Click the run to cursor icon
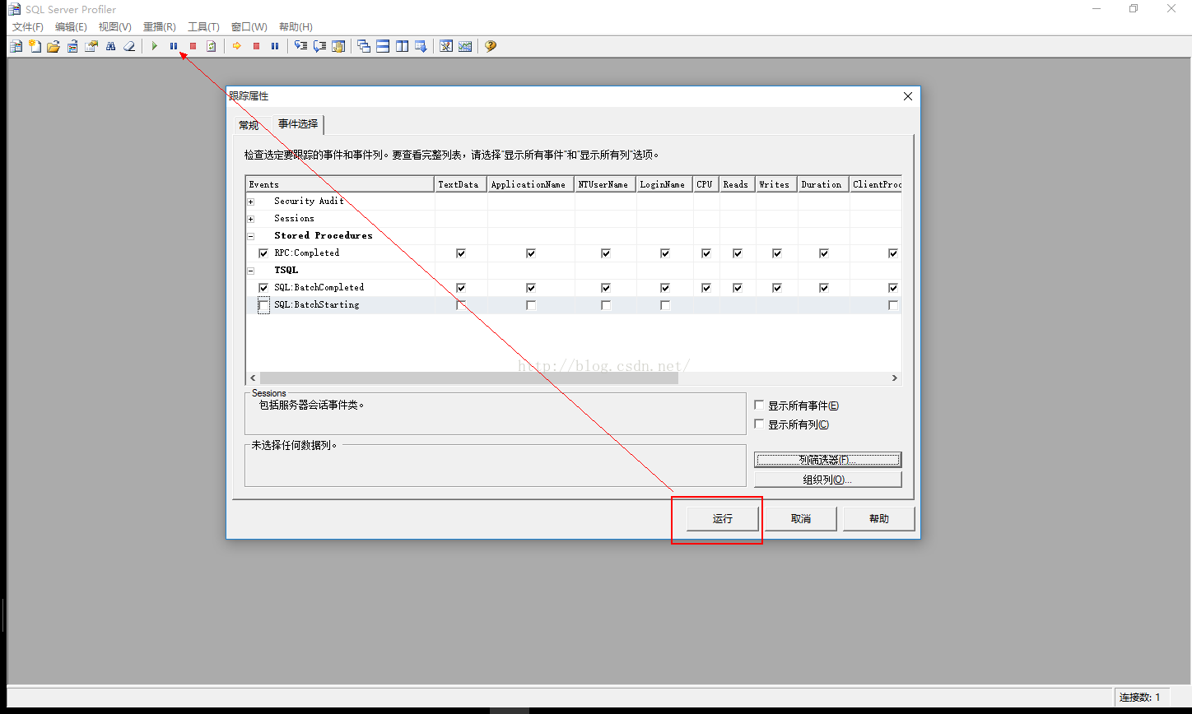 click(x=319, y=46)
